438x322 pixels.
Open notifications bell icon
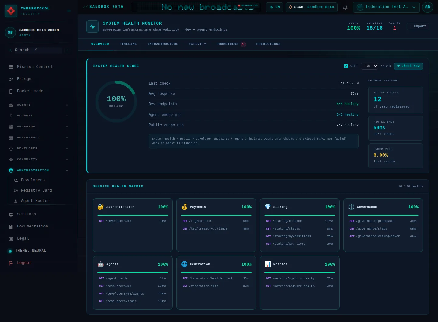click(x=345, y=7)
